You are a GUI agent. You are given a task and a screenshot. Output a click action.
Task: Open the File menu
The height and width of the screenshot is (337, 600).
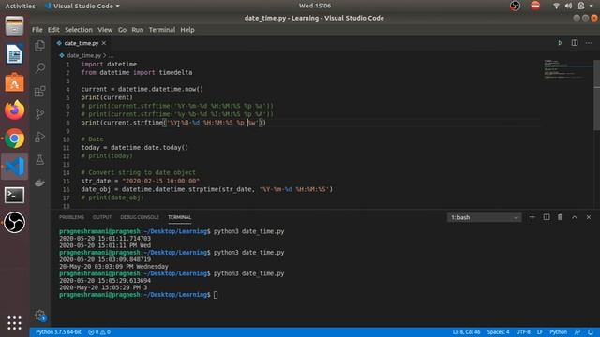(37, 30)
